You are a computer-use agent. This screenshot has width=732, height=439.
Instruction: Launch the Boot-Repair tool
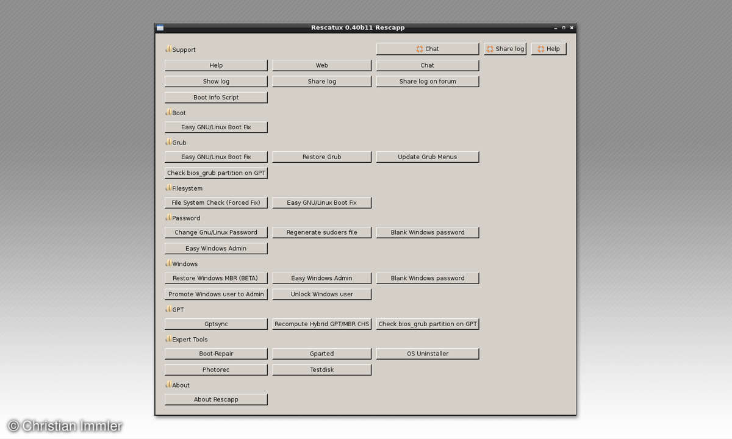[216, 354]
